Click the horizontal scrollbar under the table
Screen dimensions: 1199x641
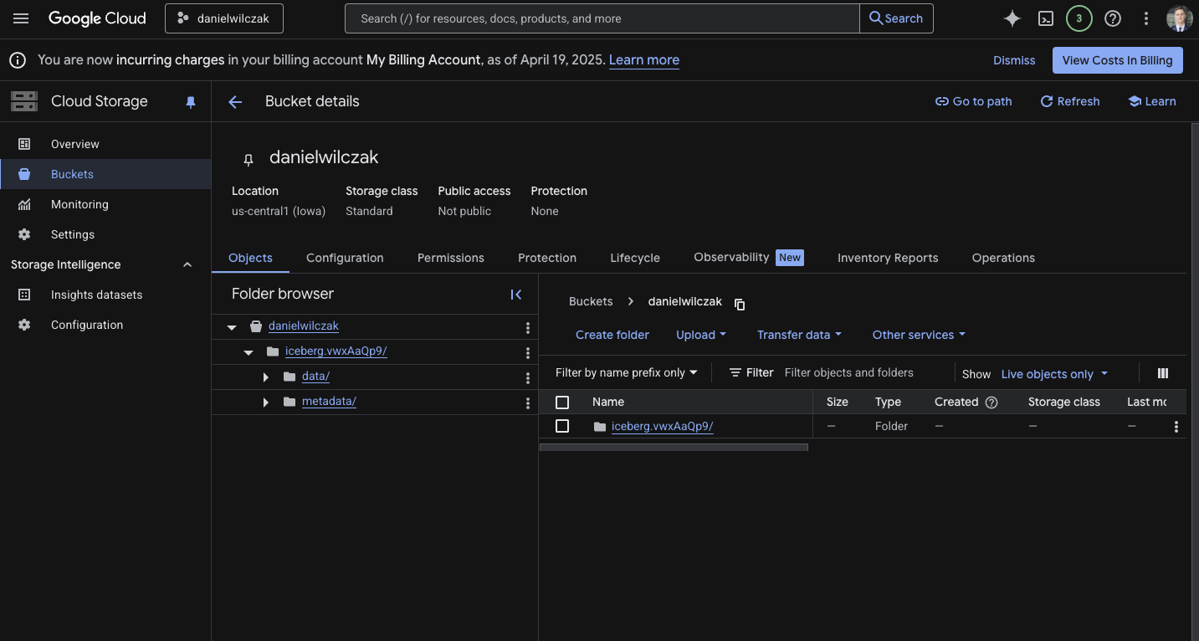(674, 448)
